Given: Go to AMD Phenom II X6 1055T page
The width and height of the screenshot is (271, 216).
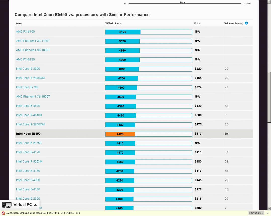Looking at the screenshot, I should click(33, 97).
